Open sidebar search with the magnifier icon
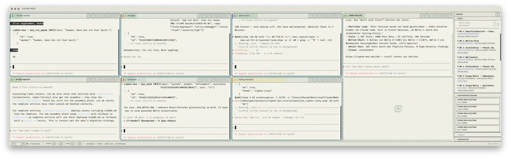Image resolution: width=510 pixels, height=158 pixels. [x=498, y=14]
